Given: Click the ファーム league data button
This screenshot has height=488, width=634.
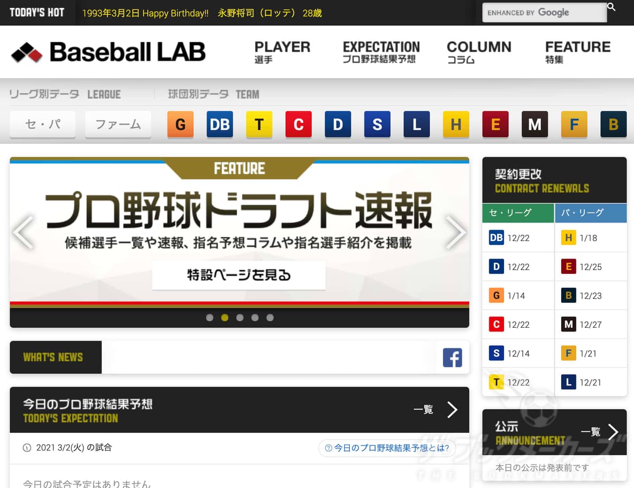Looking at the screenshot, I should (118, 124).
